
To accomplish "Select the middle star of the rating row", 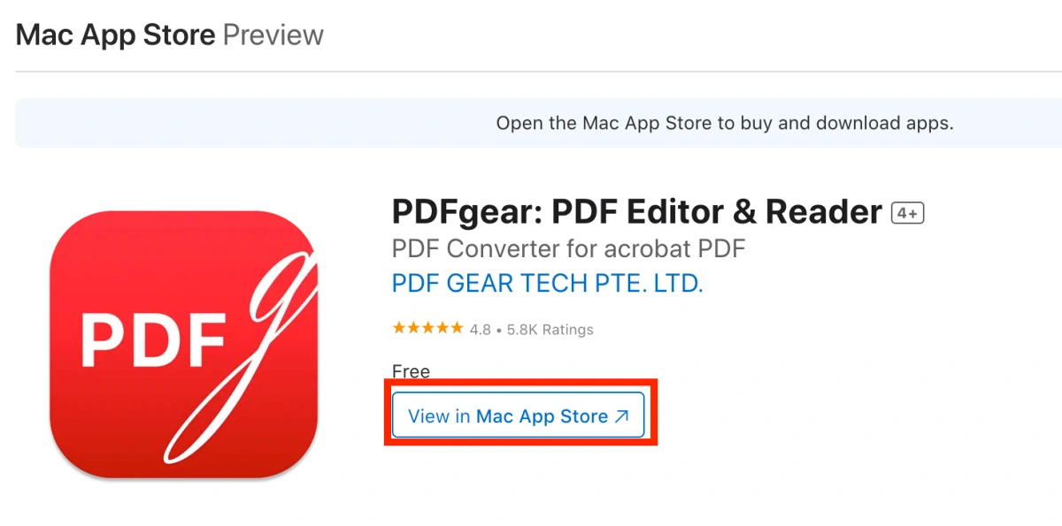I will pyautogui.click(x=427, y=327).
